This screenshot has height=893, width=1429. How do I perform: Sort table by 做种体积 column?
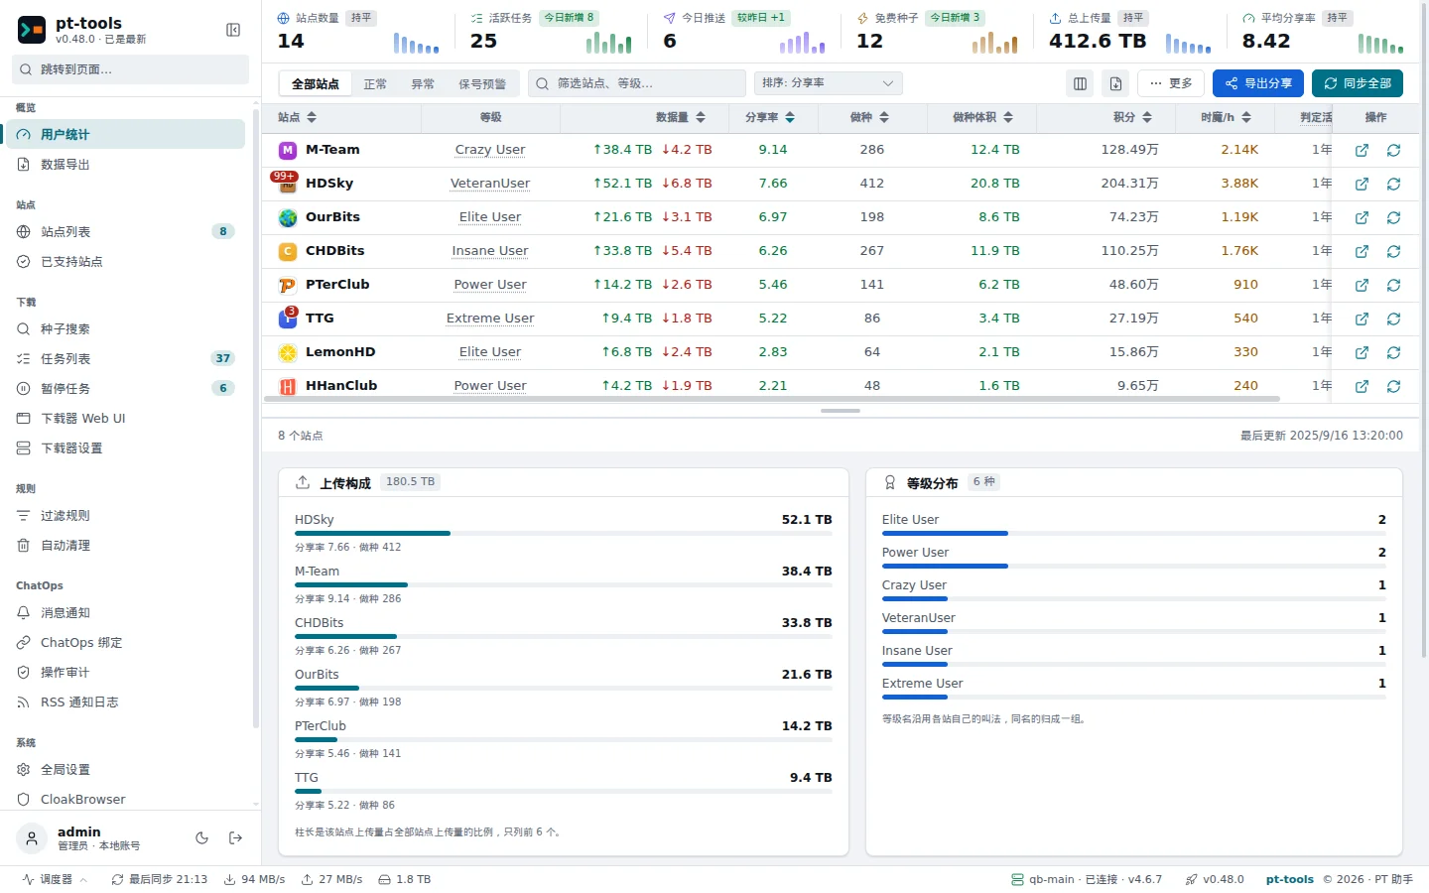tap(982, 117)
